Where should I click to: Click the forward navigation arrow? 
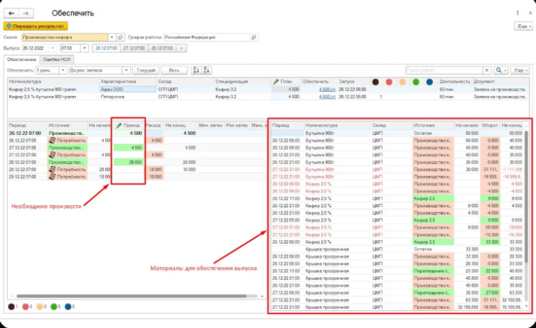click(x=26, y=13)
